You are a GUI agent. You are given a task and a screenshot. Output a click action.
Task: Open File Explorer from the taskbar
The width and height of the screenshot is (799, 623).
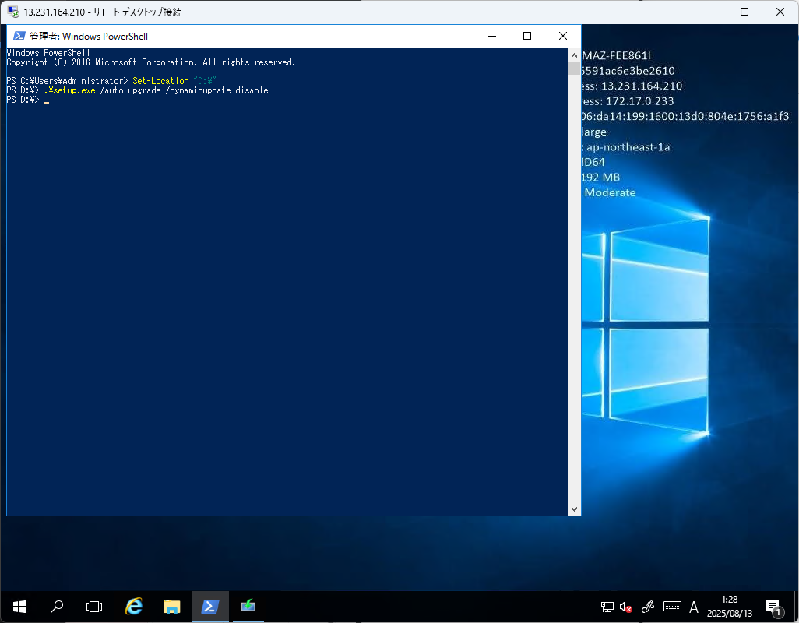click(x=171, y=607)
